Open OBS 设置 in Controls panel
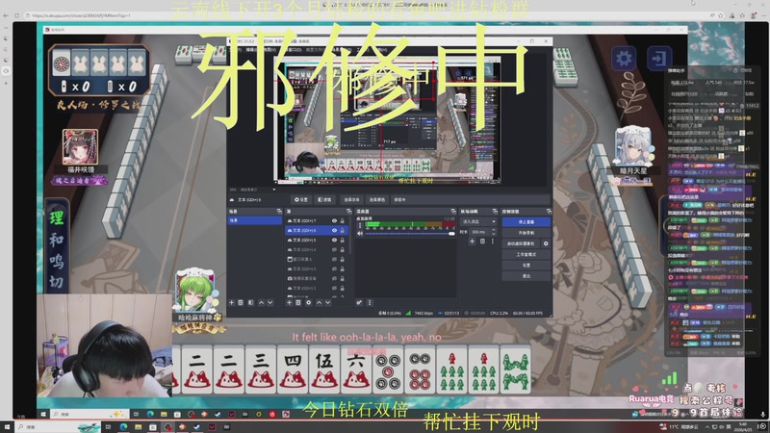Viewport: 770px width, 433px height. pyautogui.click(x=526, y=266)
